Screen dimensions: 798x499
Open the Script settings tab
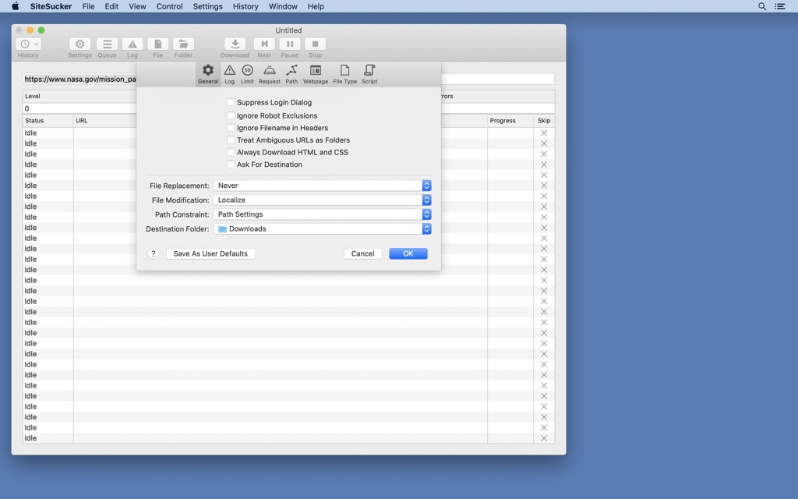pyautogui.click(x=369, y=74)
